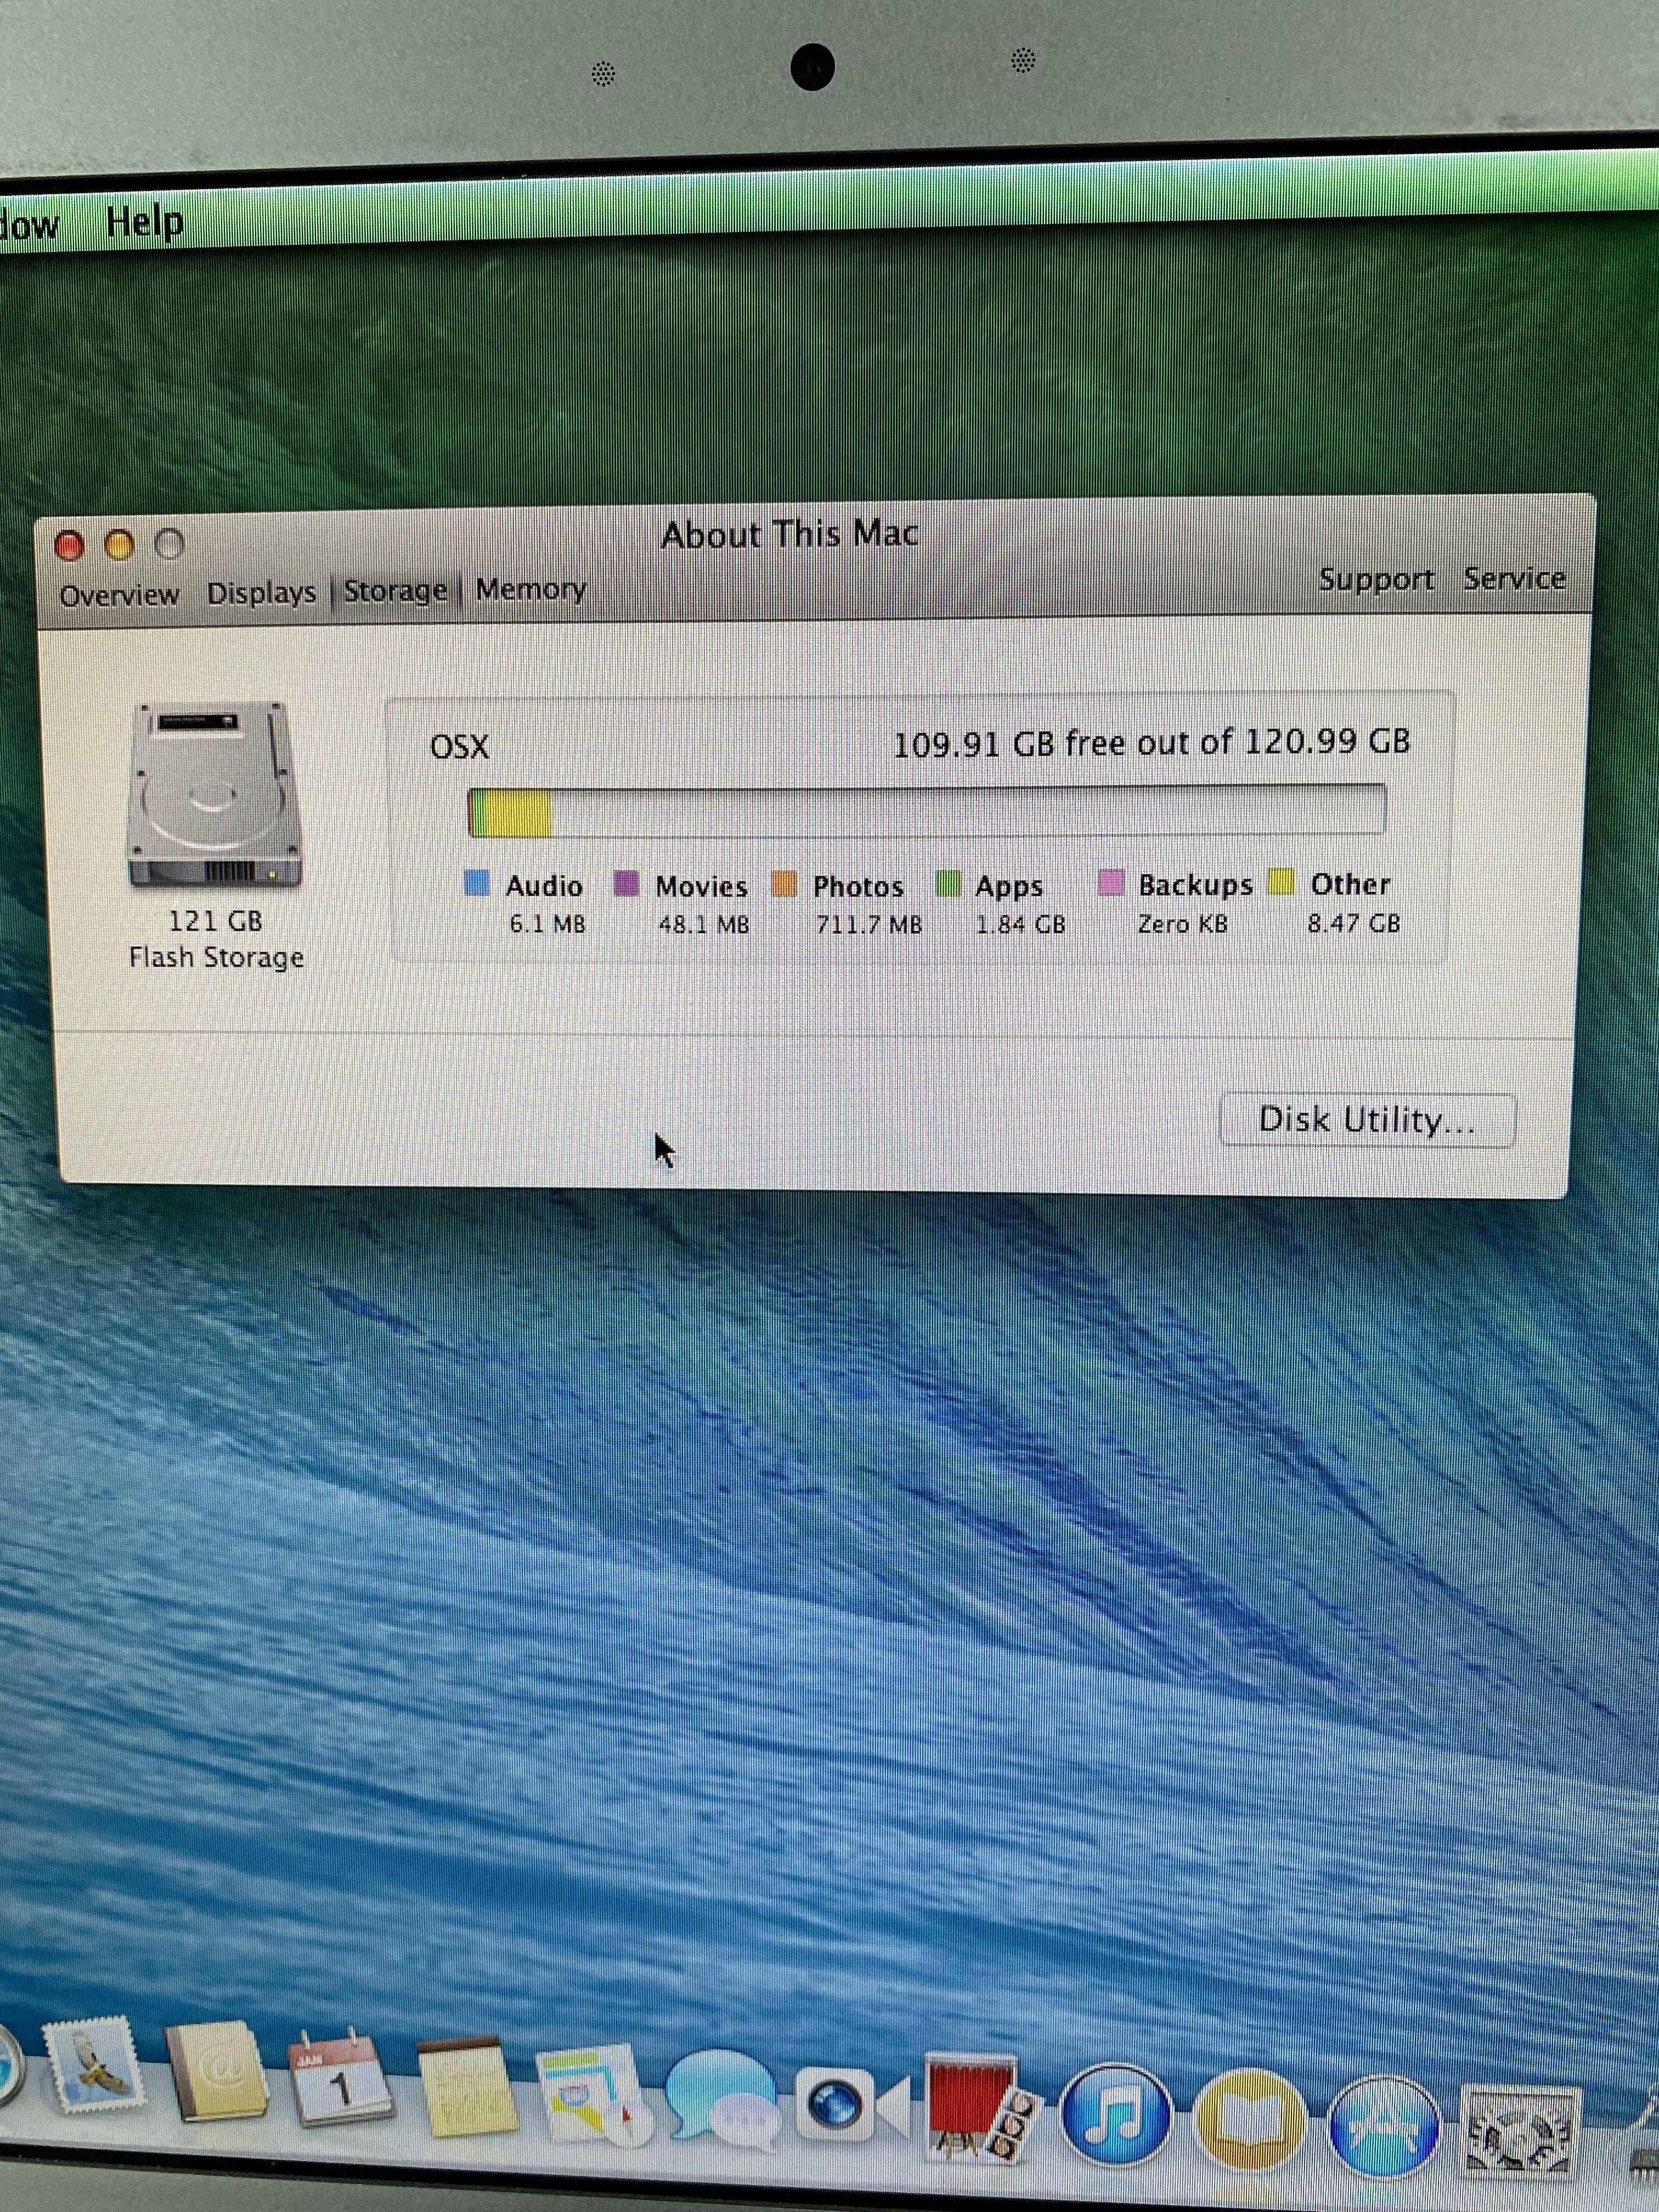Viewport: 1659px width, 2212px height.
Task: Launch FaceTime from the dock
Action: click(x=852, y=2104)
